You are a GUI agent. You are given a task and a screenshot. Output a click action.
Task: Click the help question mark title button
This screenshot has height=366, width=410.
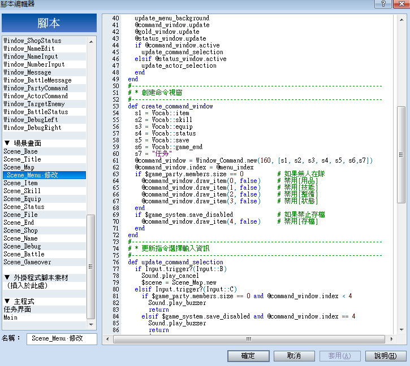pyautogui.click(x=383, y=3)
